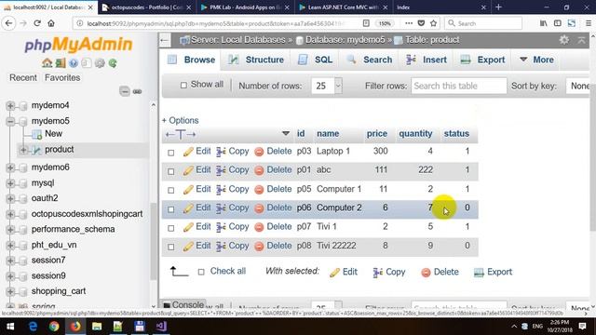
Task: Click the Firefox search box
Action: pos(483,23)
